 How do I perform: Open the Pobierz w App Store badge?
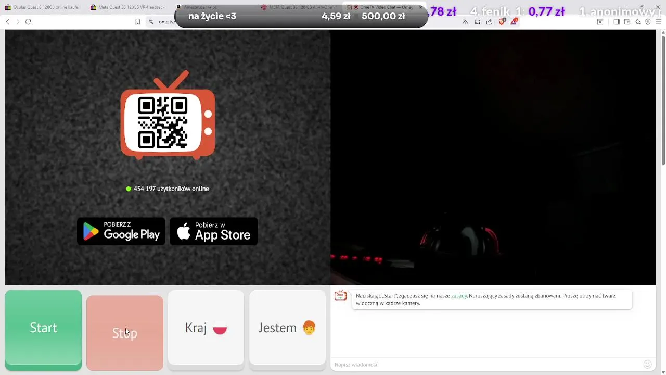click(214, 231)
